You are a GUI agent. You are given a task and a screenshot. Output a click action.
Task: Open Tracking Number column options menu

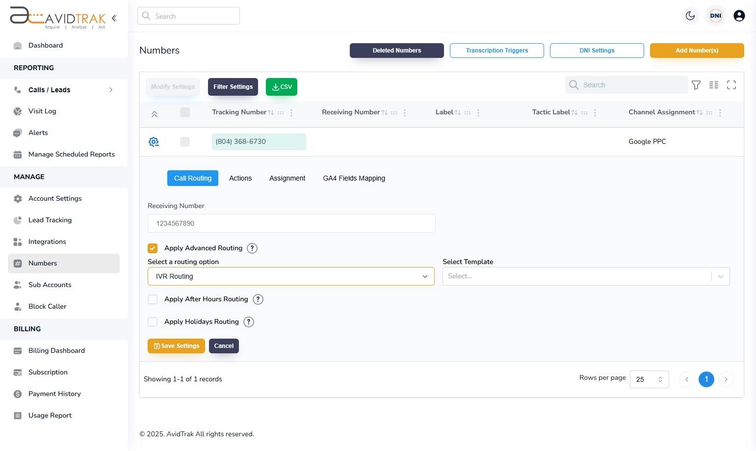click(291, 112)
